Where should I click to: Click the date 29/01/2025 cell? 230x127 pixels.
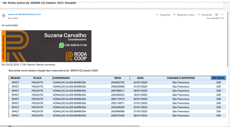click(x=140, y=91)
